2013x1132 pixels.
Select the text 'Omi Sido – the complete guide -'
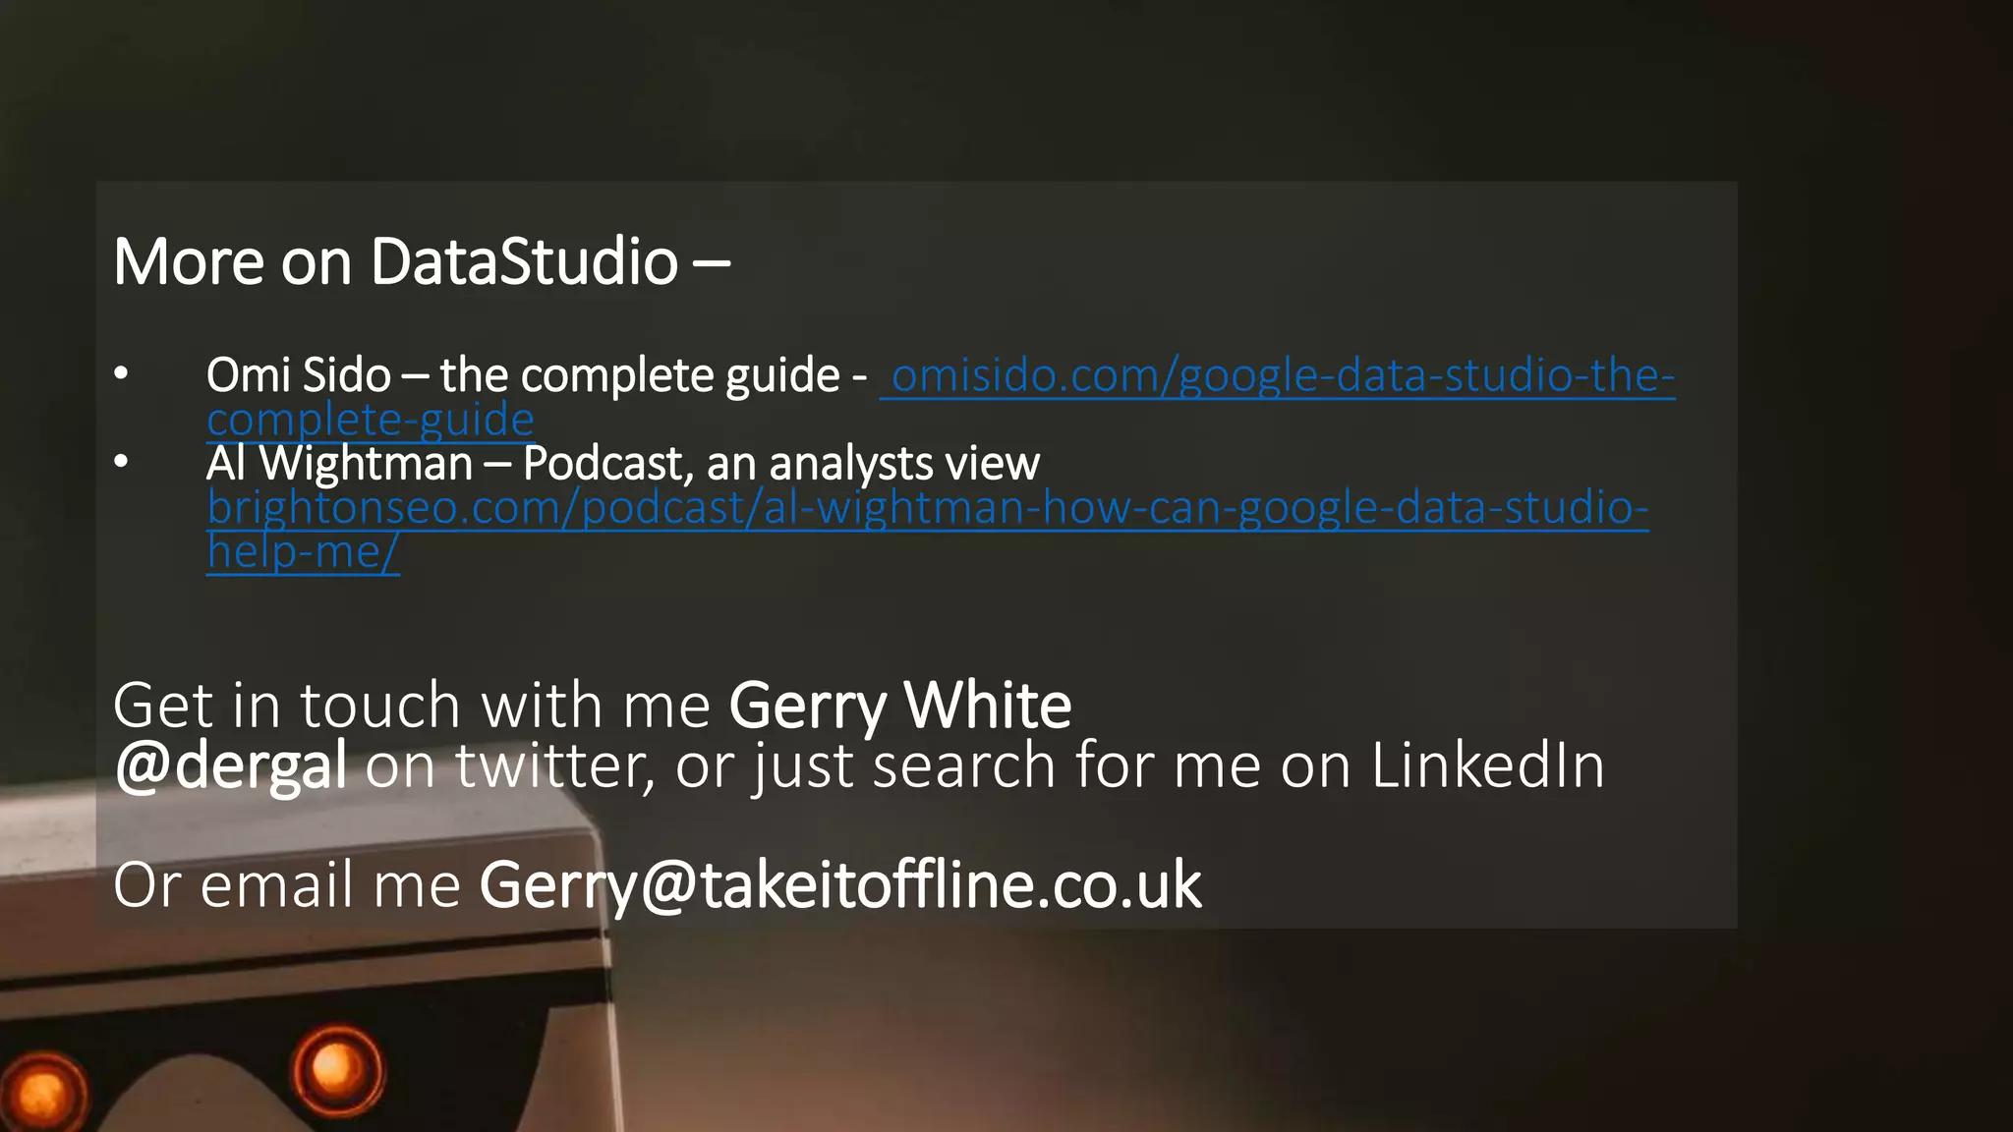(537, 376)
